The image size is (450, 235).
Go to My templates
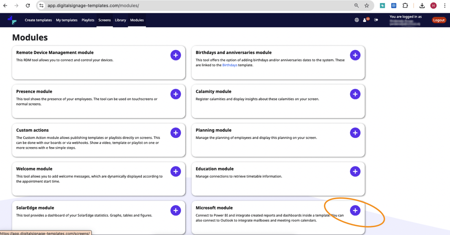coord(67,20)
